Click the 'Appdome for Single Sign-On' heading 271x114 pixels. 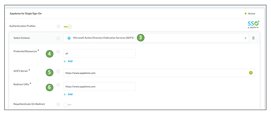[26, 14]
